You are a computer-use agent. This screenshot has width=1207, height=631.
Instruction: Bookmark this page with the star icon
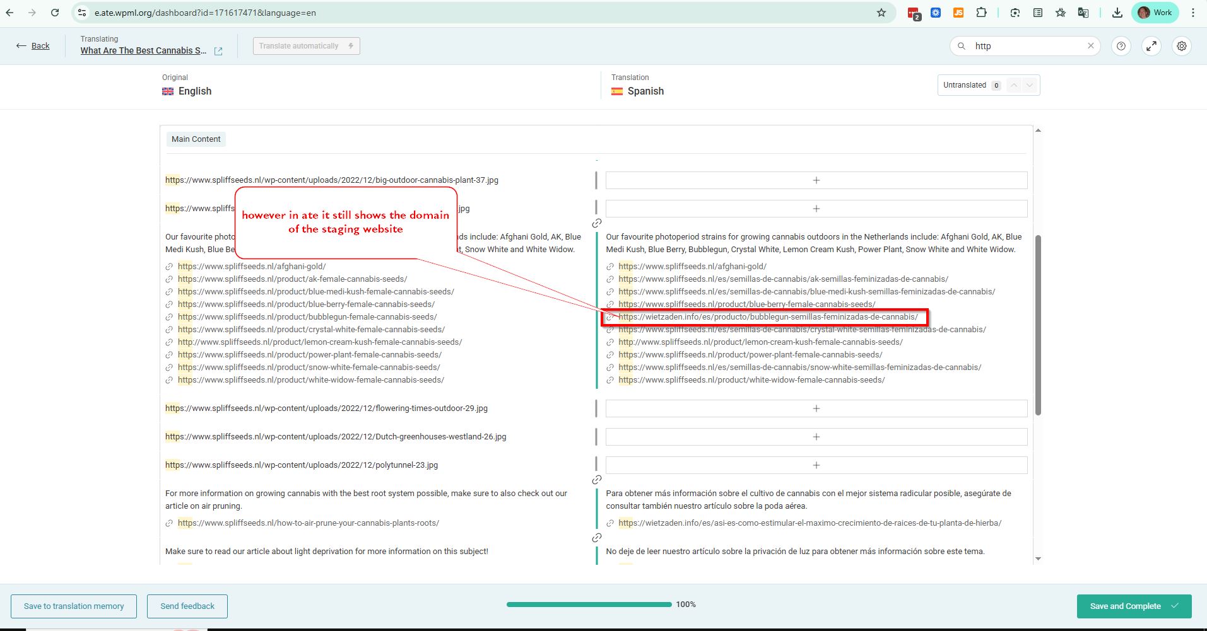(881, 13)
